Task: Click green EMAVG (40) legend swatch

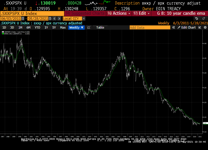Action: click(3, 34)
